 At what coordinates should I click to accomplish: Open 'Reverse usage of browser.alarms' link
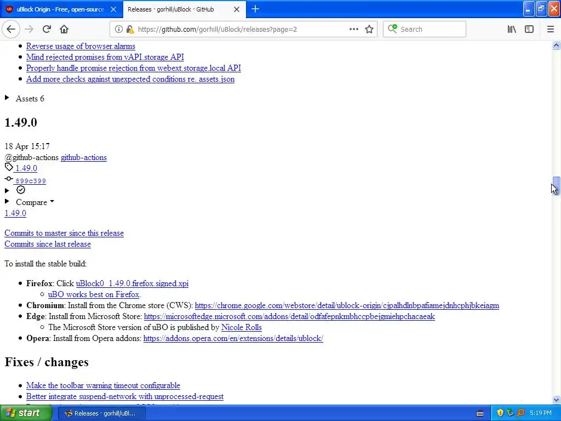[81, 46]
